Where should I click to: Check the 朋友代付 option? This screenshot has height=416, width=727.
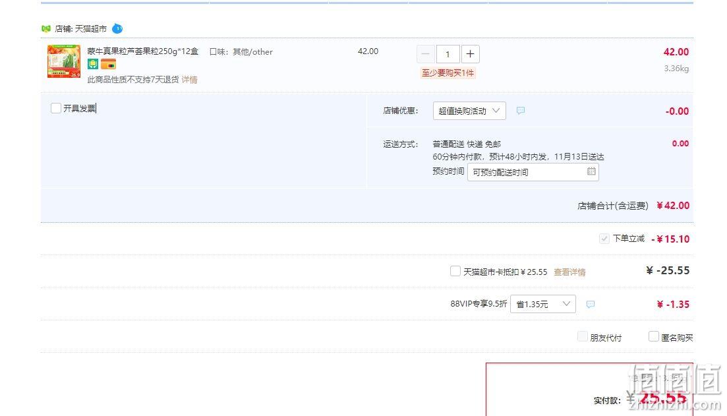coord(583,337)
